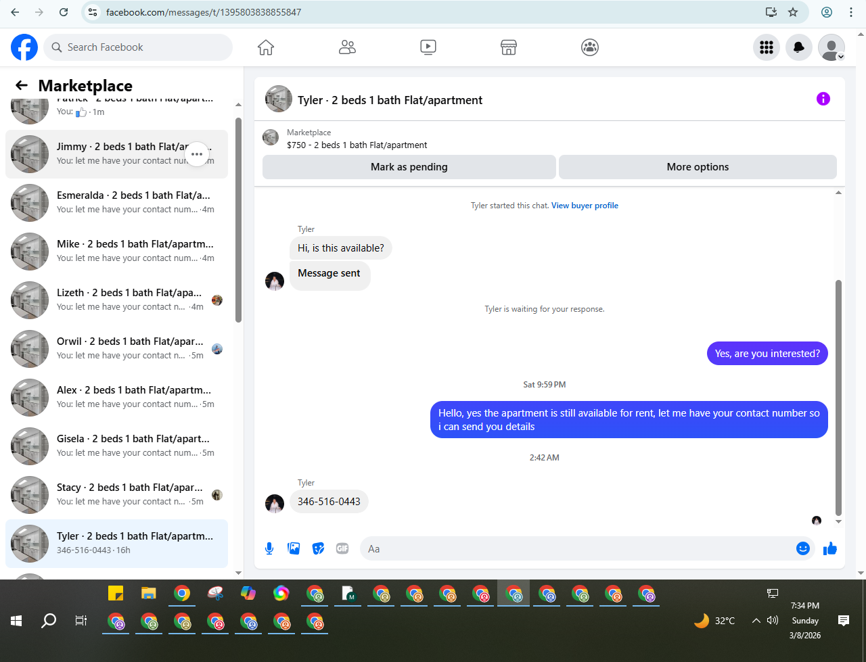The image size is (866, 662).
Task: Open Windows taskbar search
Action: 49,621
